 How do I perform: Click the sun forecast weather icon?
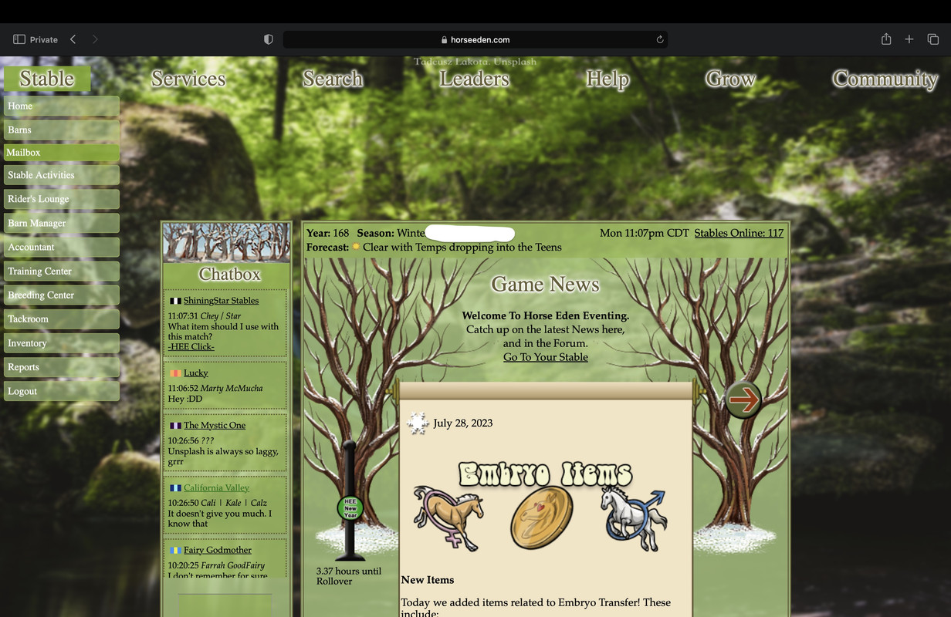[356, 247]
